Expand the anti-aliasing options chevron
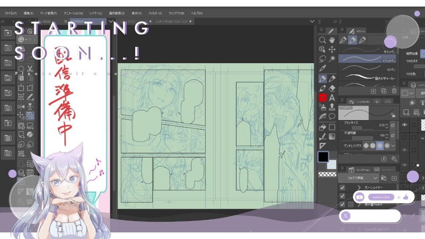 [393, 145]
